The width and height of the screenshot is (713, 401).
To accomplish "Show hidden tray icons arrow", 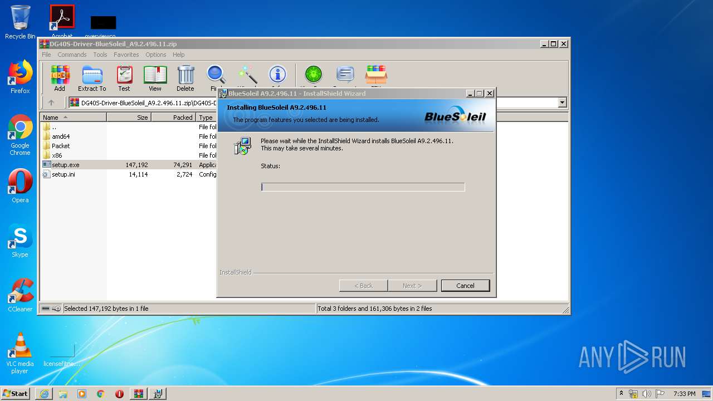I will pos(622,394).
